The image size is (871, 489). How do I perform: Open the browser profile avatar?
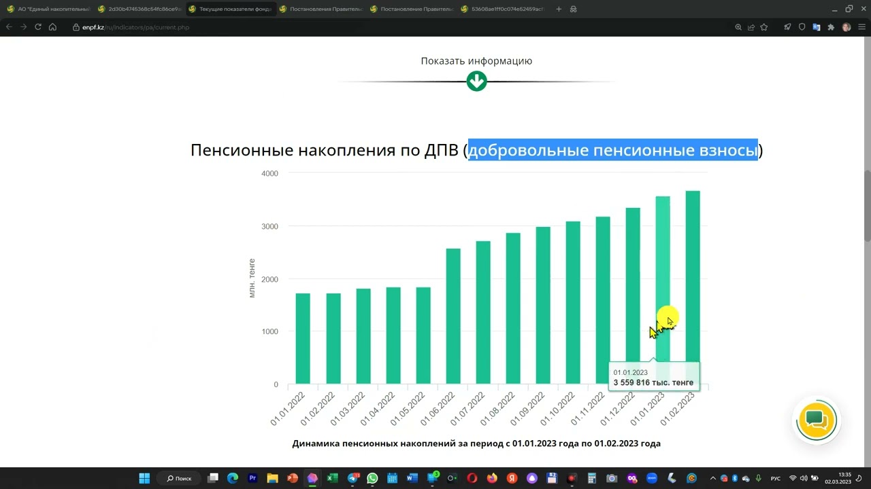[x=847, y=27]
